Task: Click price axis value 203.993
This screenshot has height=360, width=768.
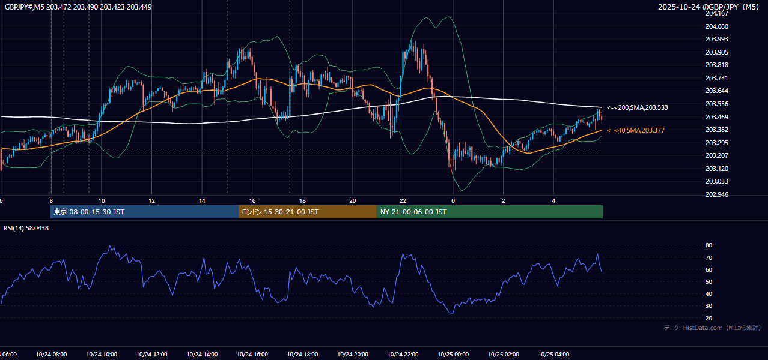Action: point(716,39)
